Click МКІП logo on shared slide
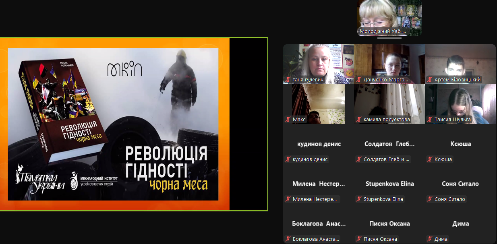 tap(124, 69)
